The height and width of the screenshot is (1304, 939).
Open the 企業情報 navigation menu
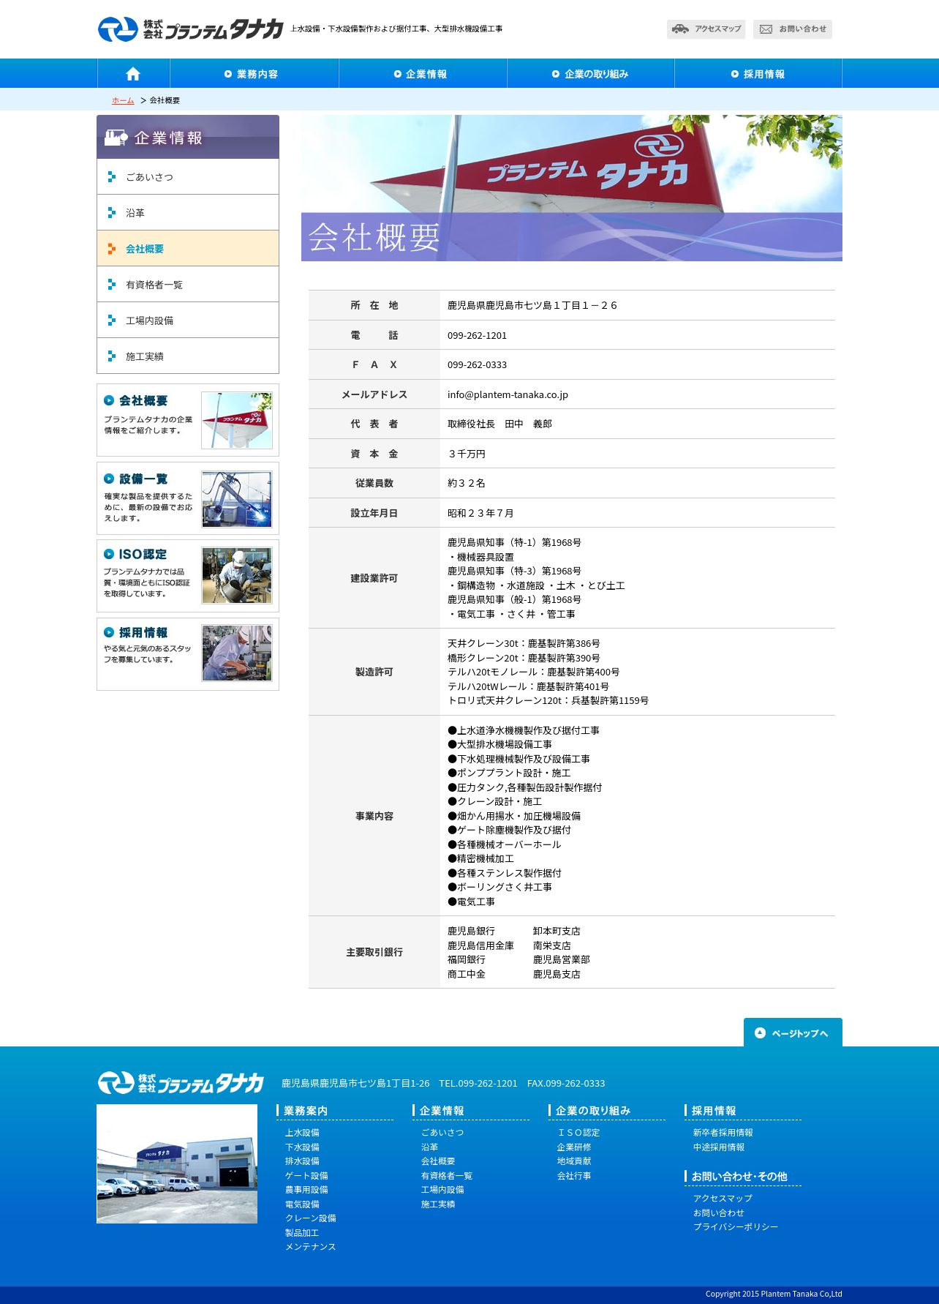pyautogui.click(x=423, y=74)
